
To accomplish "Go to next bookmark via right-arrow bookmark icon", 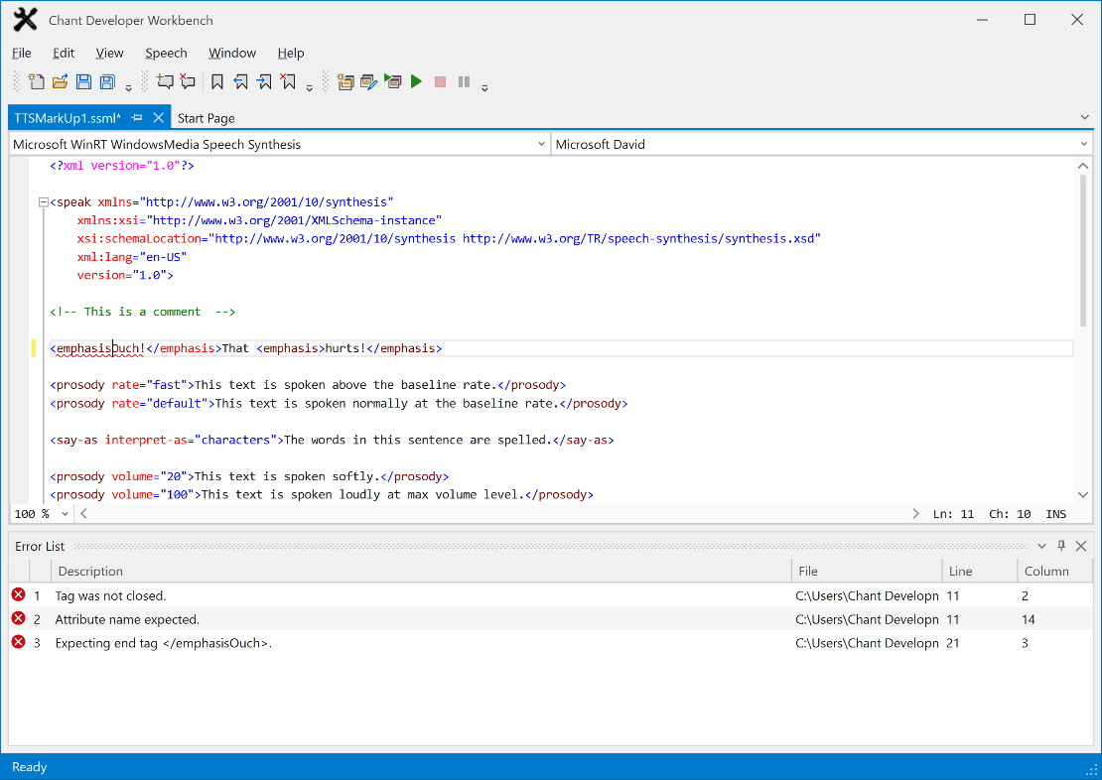I will pos(265,82).
